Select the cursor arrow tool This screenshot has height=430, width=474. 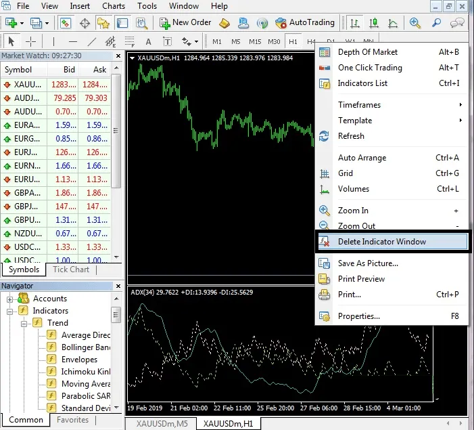(x=11, y=41)
